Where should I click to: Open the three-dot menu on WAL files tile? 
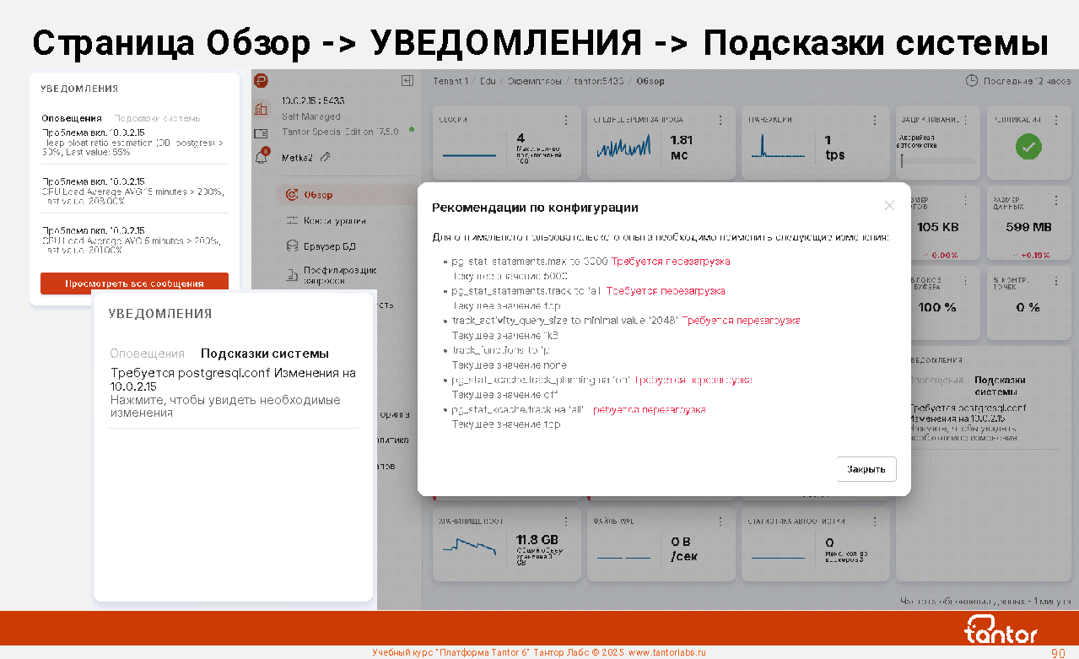[720, 521]
